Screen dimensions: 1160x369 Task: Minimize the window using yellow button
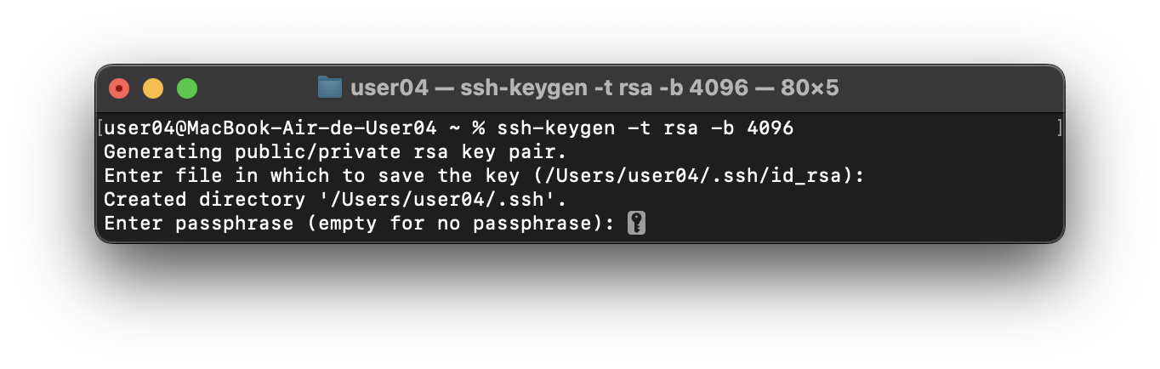tap(153, 88)
